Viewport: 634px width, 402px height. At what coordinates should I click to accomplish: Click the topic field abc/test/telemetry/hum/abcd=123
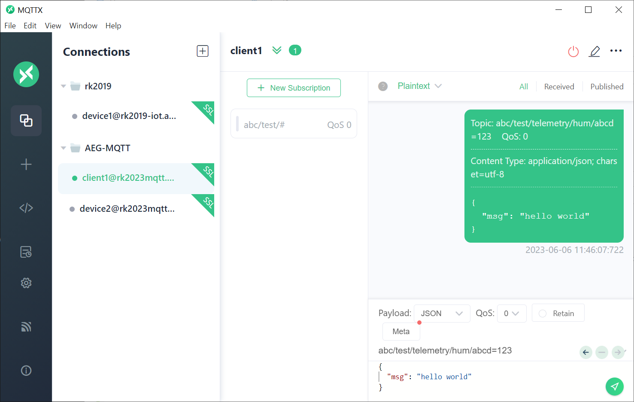tap(445, 350)
